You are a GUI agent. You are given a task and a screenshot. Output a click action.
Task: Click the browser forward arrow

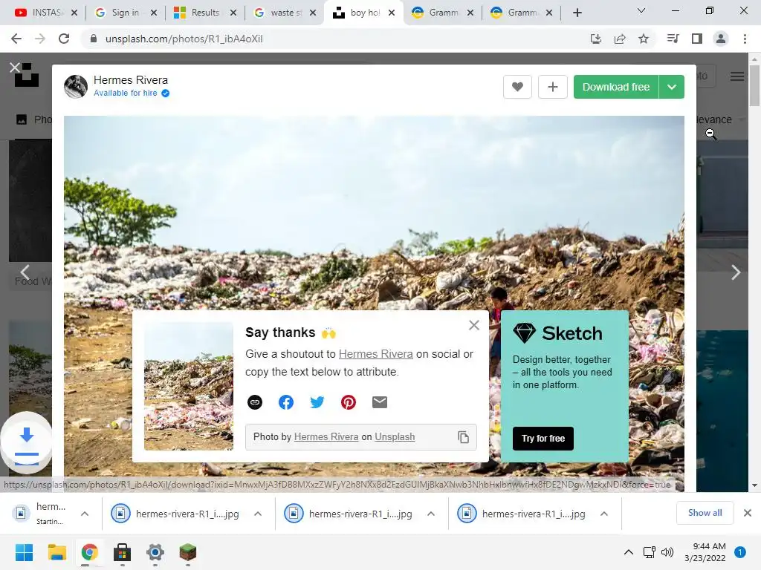click(40, 39)
